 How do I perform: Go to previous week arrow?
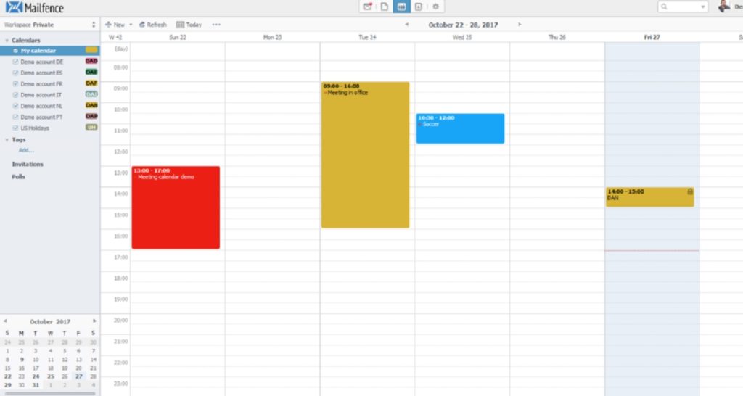coord(406,25)
